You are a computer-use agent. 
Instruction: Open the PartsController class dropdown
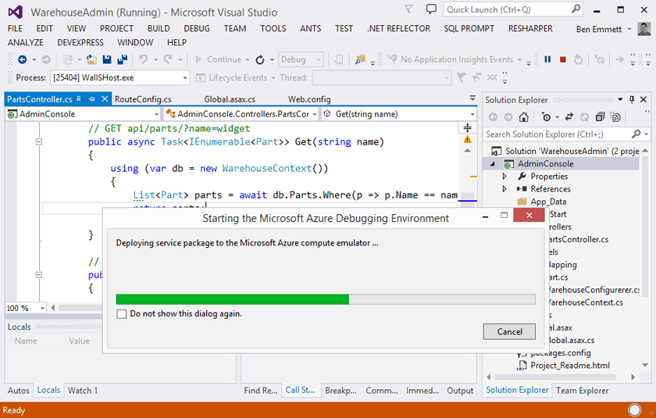[315, 114]
